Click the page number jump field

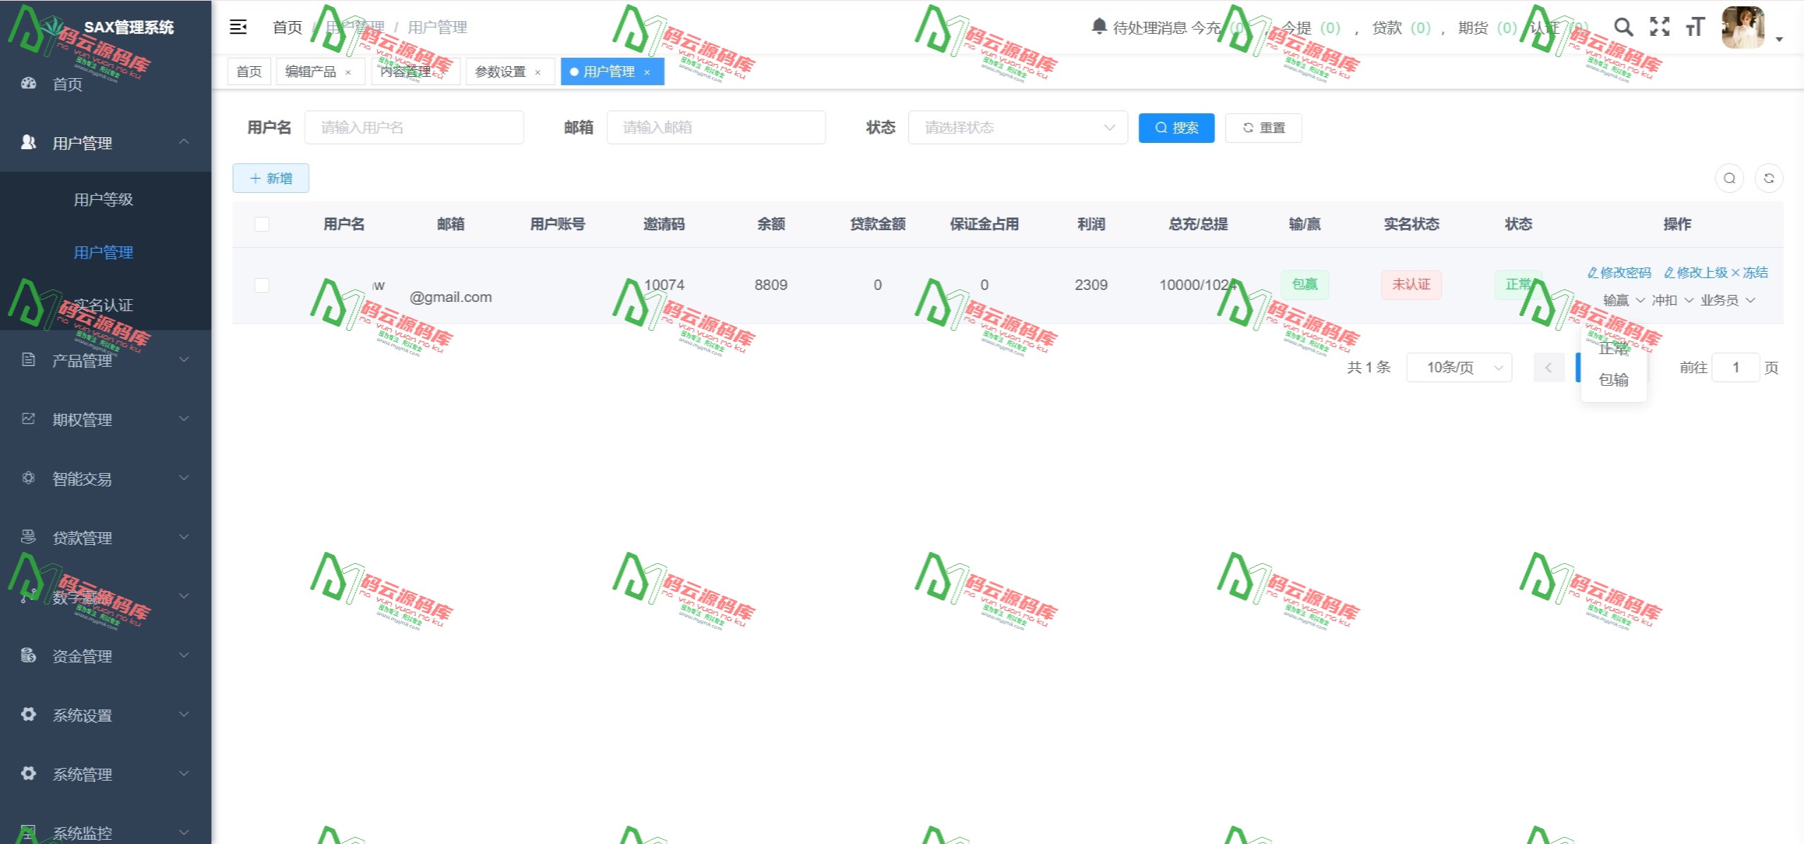[1736, 367]
